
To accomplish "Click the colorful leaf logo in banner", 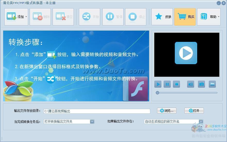I will (19, 91).
